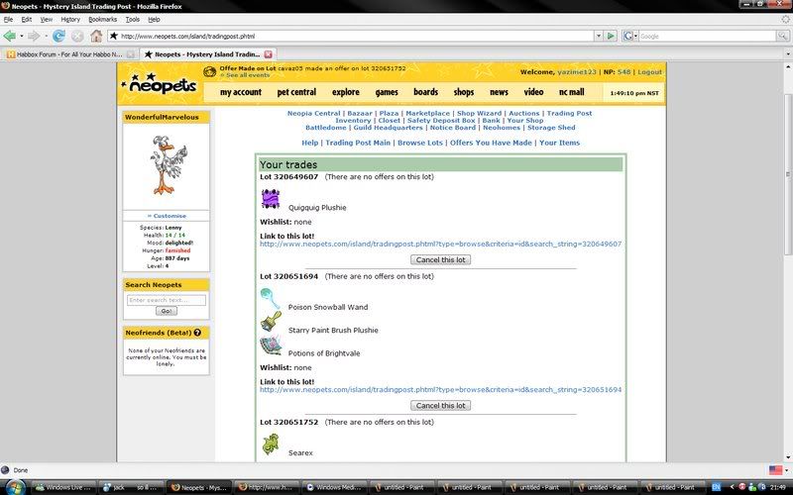Click the Potions of Brightvale book icon
The width and height of the screenshot is (793, 495).
coord(271,346)
